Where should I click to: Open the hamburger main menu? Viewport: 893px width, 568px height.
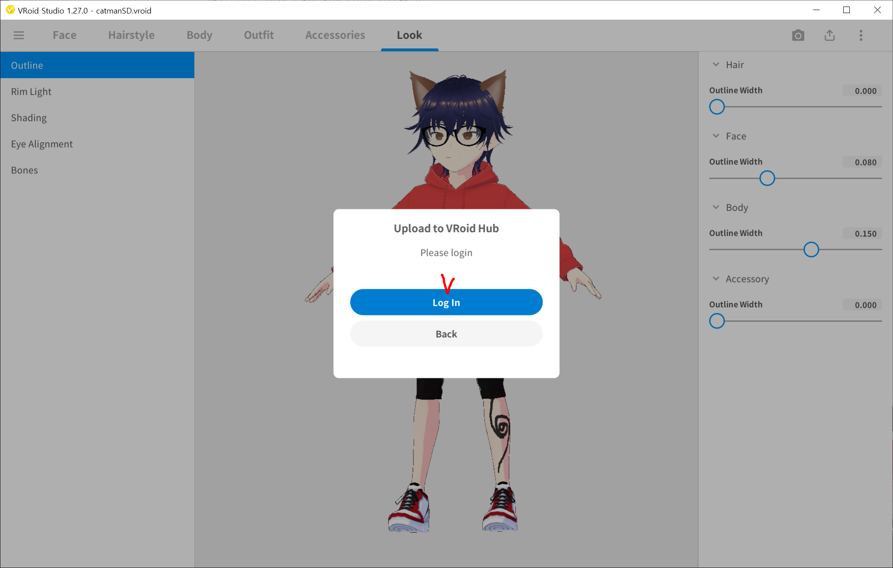point(19,35)
